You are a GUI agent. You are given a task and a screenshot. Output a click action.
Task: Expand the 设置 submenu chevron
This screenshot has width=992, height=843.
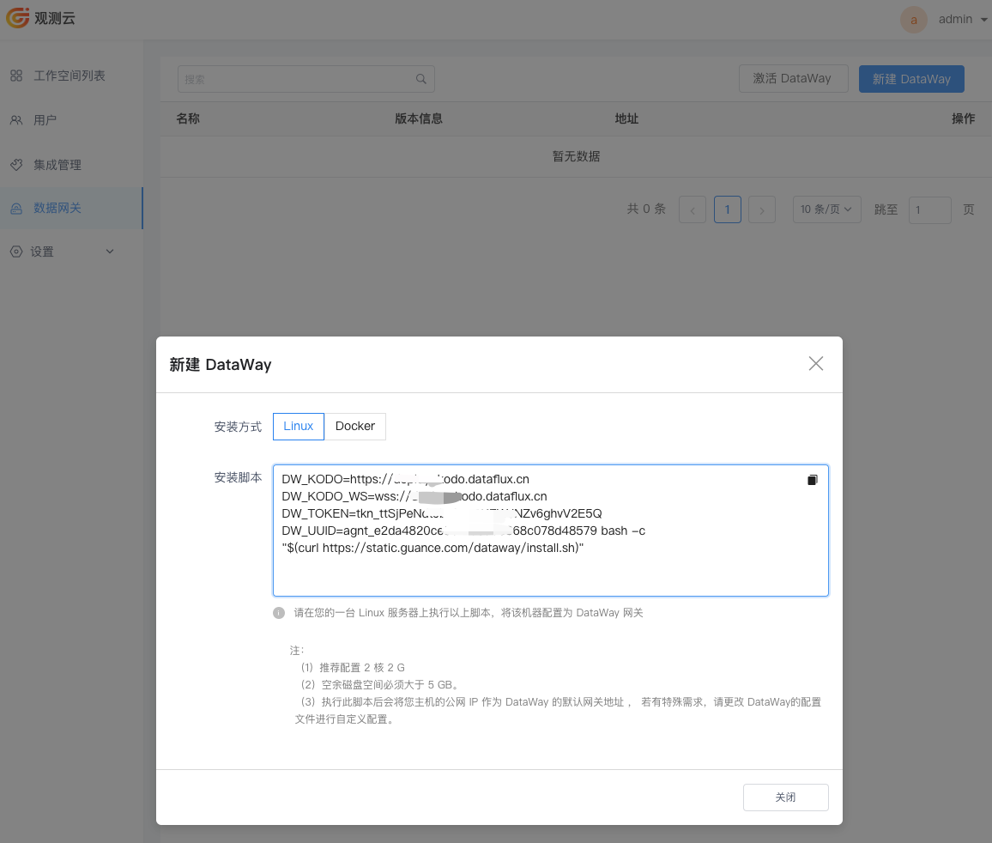[x=110, y=252]
